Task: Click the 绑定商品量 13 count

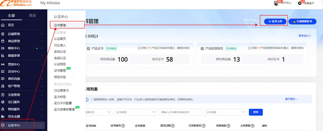Action: coord(237,59)
